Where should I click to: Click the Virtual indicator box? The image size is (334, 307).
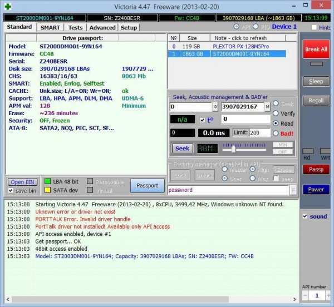point(90,190)
